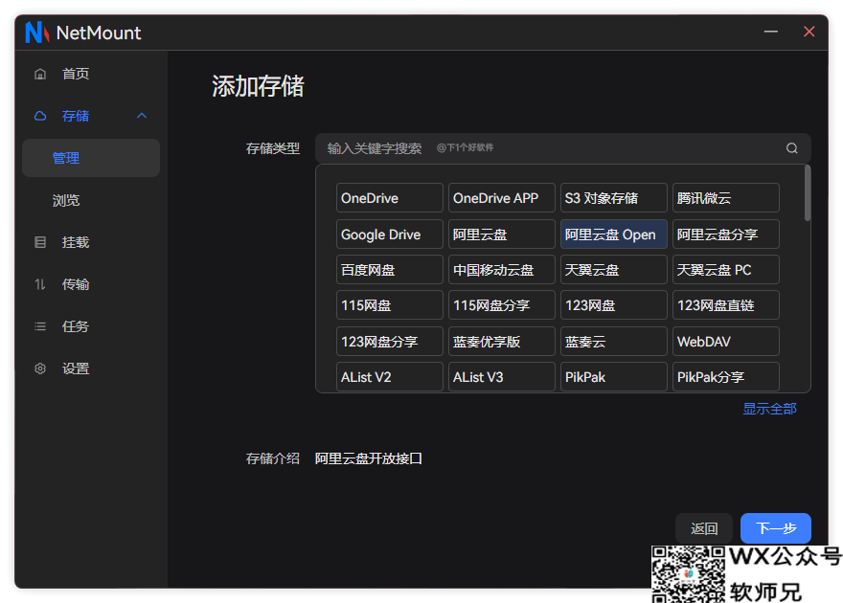Minimize the NetMount window
The height and width of the screenshot is (603, 843).
(x=771, y=32)
